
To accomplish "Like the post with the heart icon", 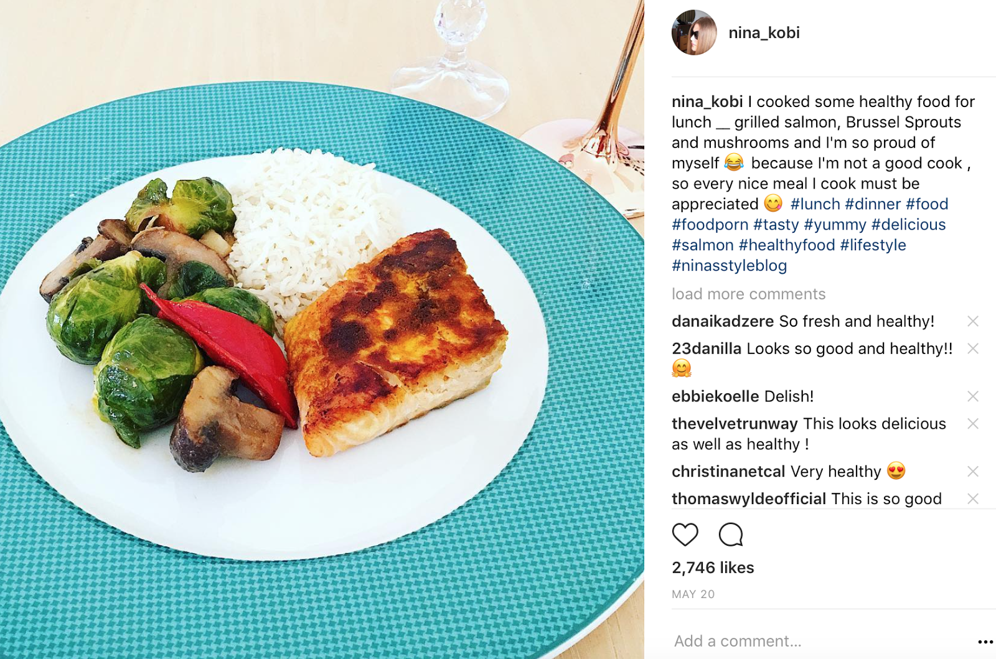I will click(x=685, y=535).
